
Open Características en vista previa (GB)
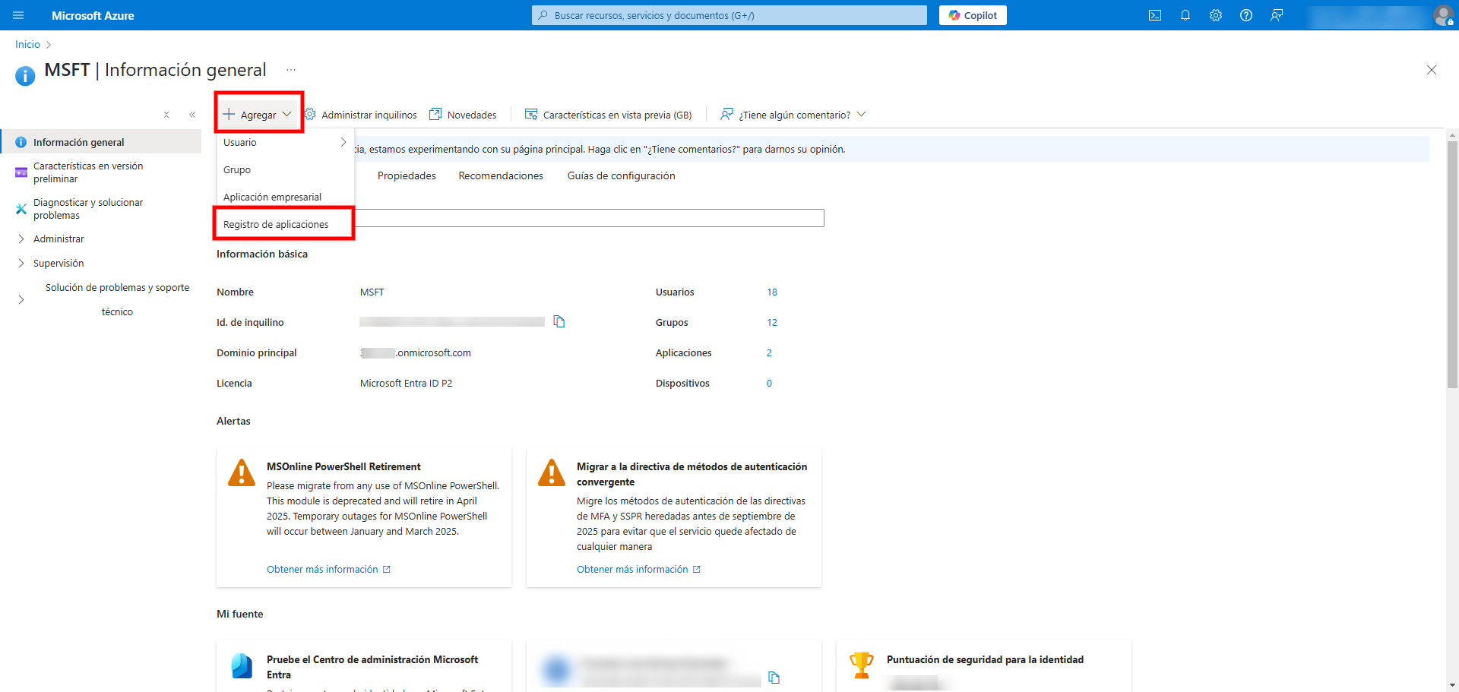coord(609,115)
